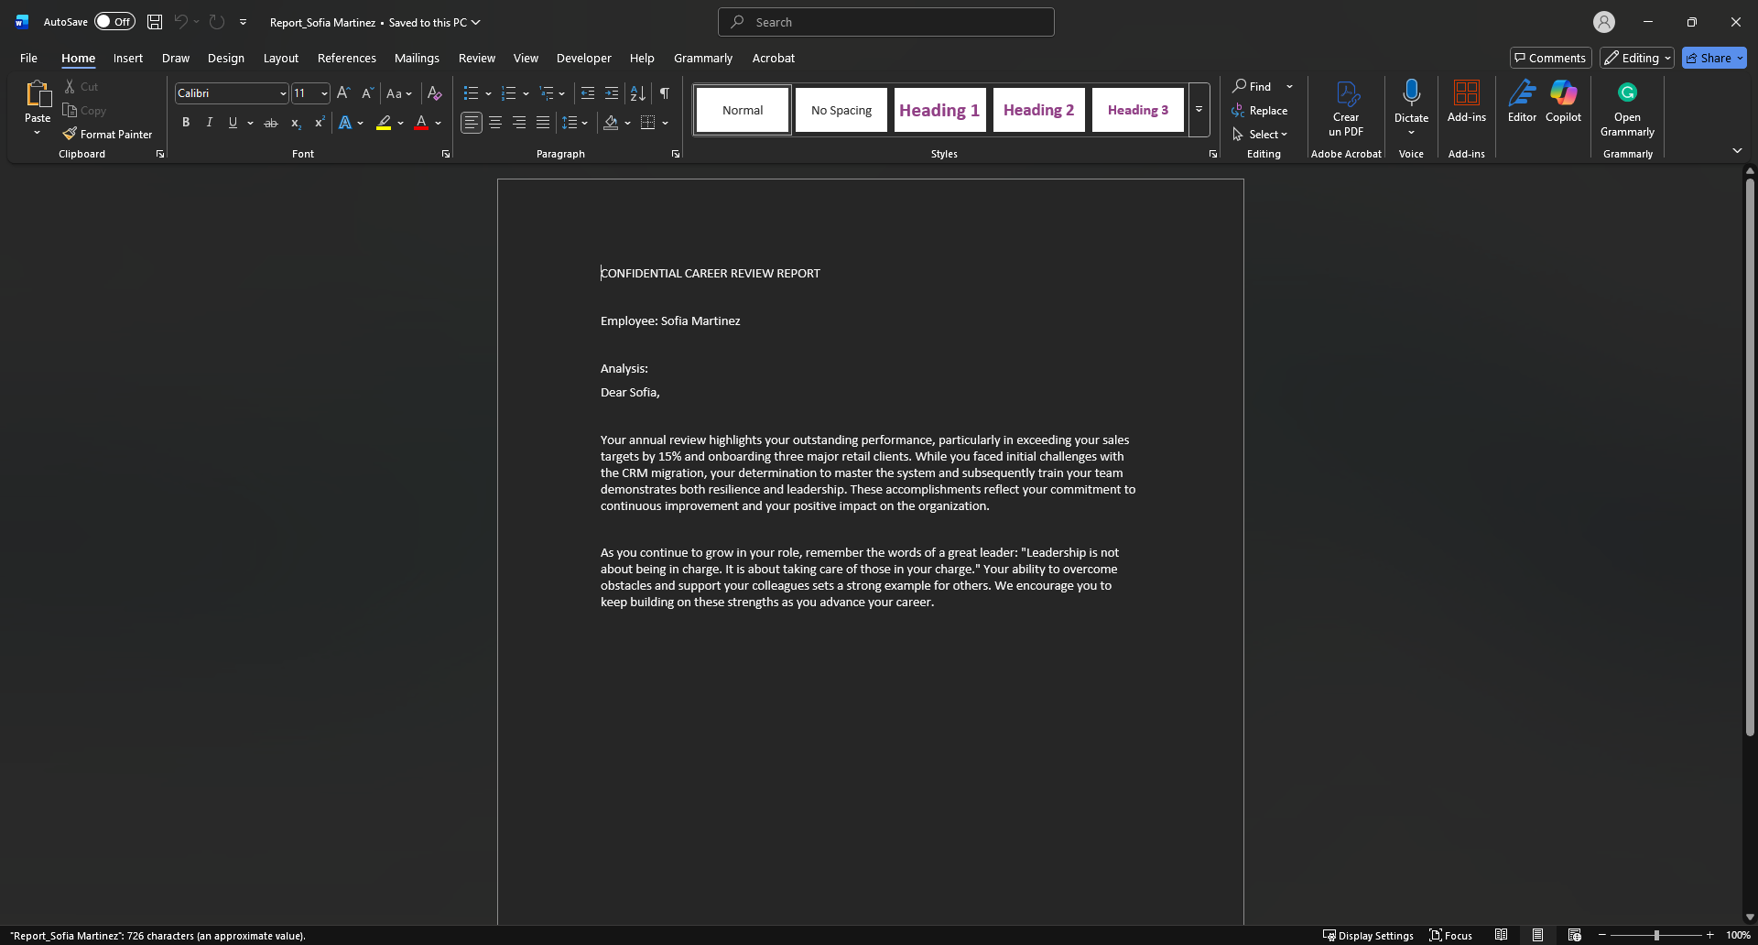Show paragraph marks with pilcrow icon
Screen dimensions: 1758x945
pyautogui.click(x=665, y=93)
